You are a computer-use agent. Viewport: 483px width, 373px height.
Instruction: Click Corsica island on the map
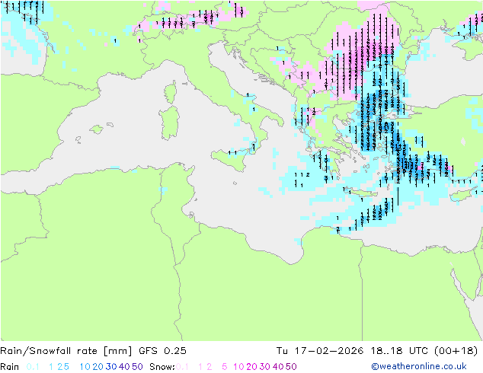click(x=171, y=92)
